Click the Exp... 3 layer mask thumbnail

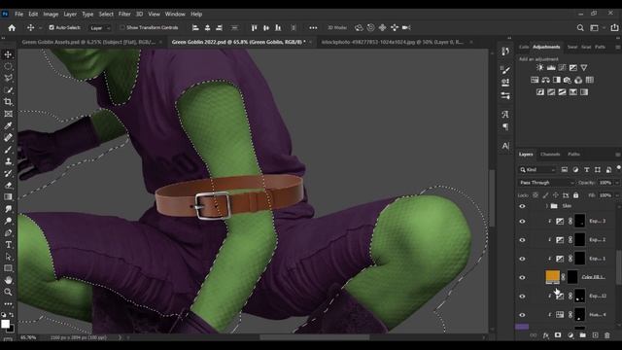(579, 221)
